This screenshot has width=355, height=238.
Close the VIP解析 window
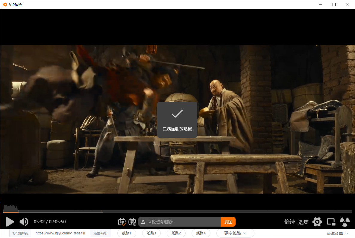tap(348, 5)
